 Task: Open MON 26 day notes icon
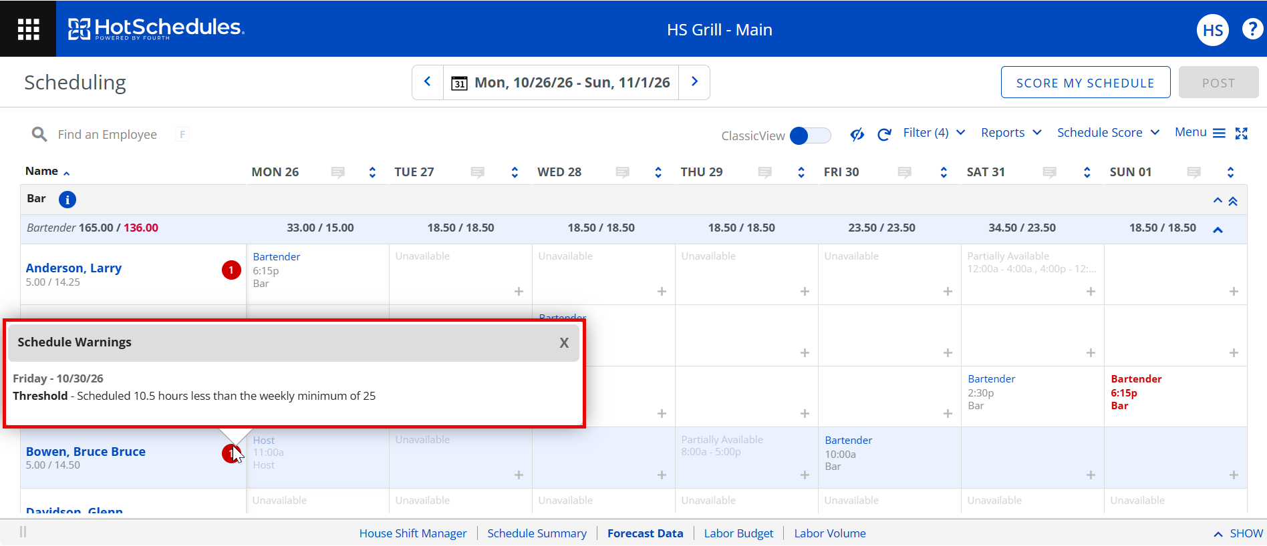[338, 172]
